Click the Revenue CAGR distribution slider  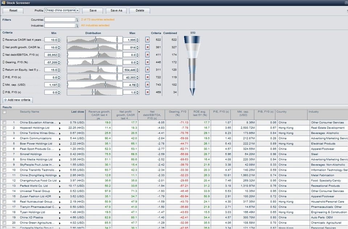pyautogui.click(x=95, y=40)
